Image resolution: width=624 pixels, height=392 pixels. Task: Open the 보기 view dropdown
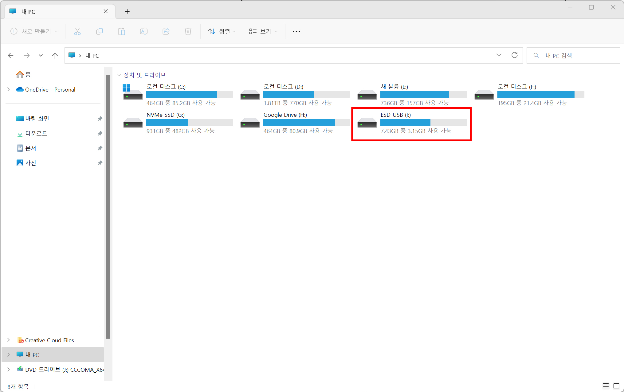[263, 31]
